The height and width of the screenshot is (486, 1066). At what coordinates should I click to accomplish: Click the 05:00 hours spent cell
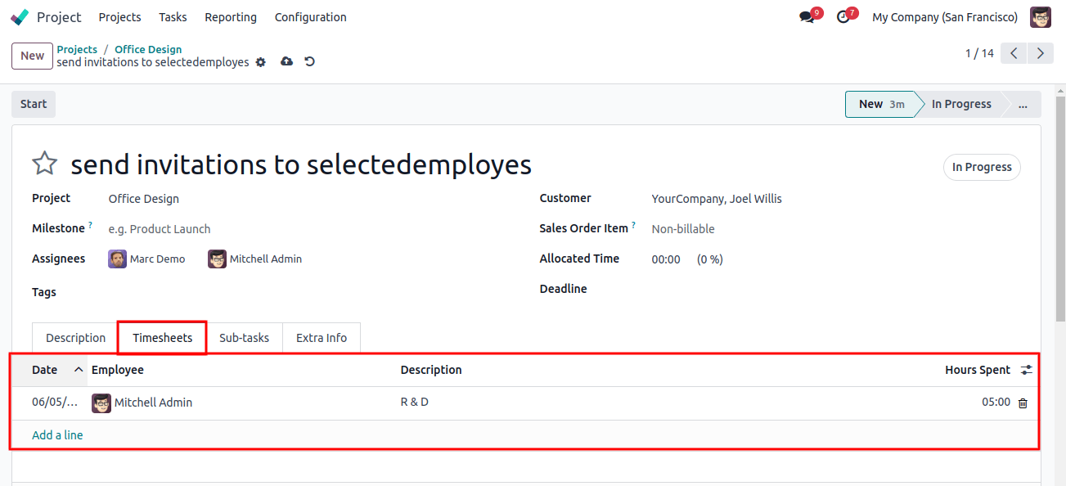tap(996, 403)
